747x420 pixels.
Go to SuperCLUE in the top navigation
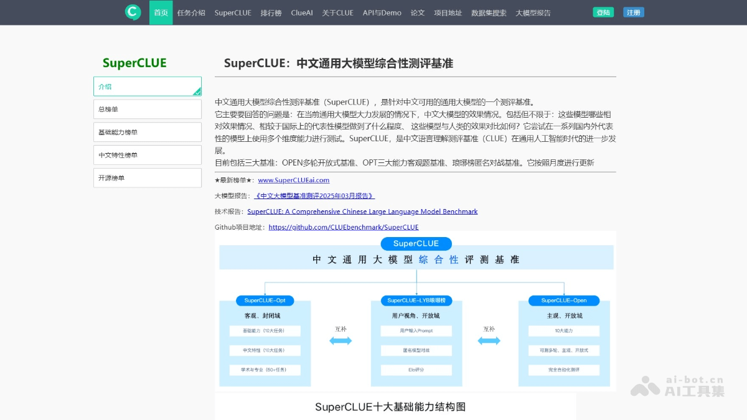[x=233, y=12]
